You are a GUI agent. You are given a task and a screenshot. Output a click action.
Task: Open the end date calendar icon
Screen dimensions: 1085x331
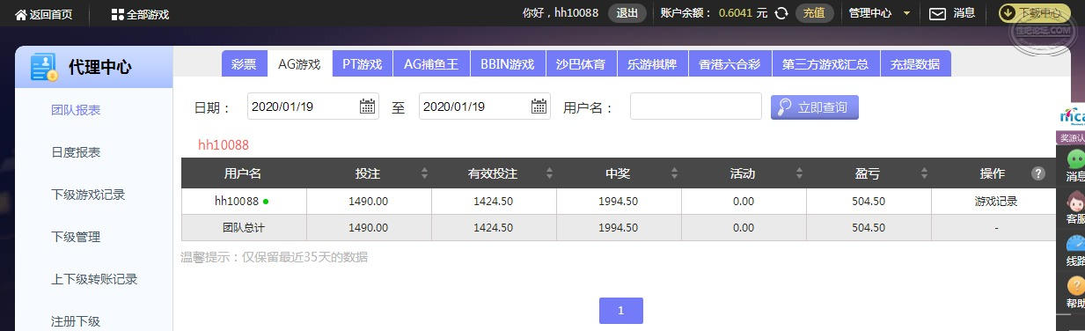click(x=539, y=107)
